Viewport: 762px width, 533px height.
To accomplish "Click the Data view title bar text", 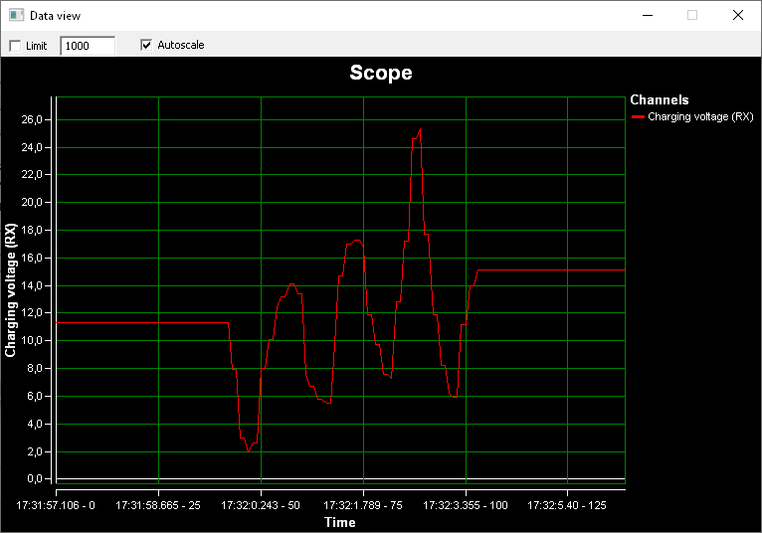I will [55, 16].
